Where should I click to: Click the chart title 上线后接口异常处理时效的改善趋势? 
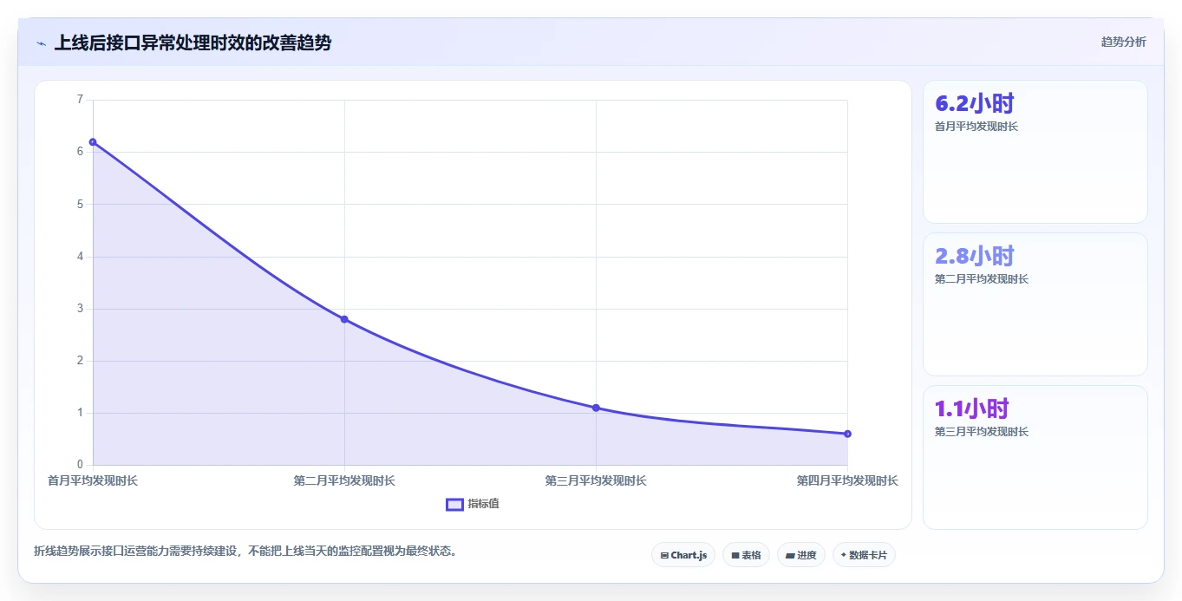click(193, 42)
